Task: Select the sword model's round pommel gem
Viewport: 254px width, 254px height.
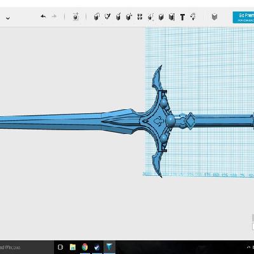Action: [170, 121]
